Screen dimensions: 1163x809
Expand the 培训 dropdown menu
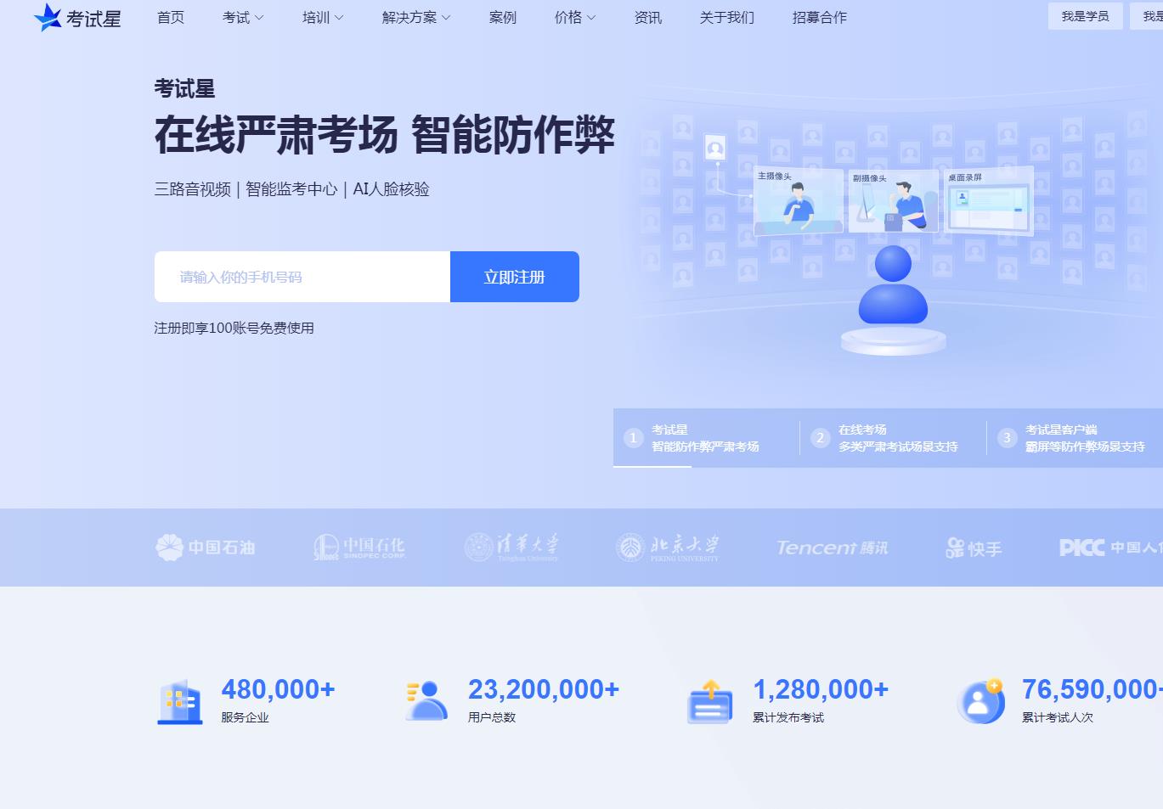[x=323, y=17]
